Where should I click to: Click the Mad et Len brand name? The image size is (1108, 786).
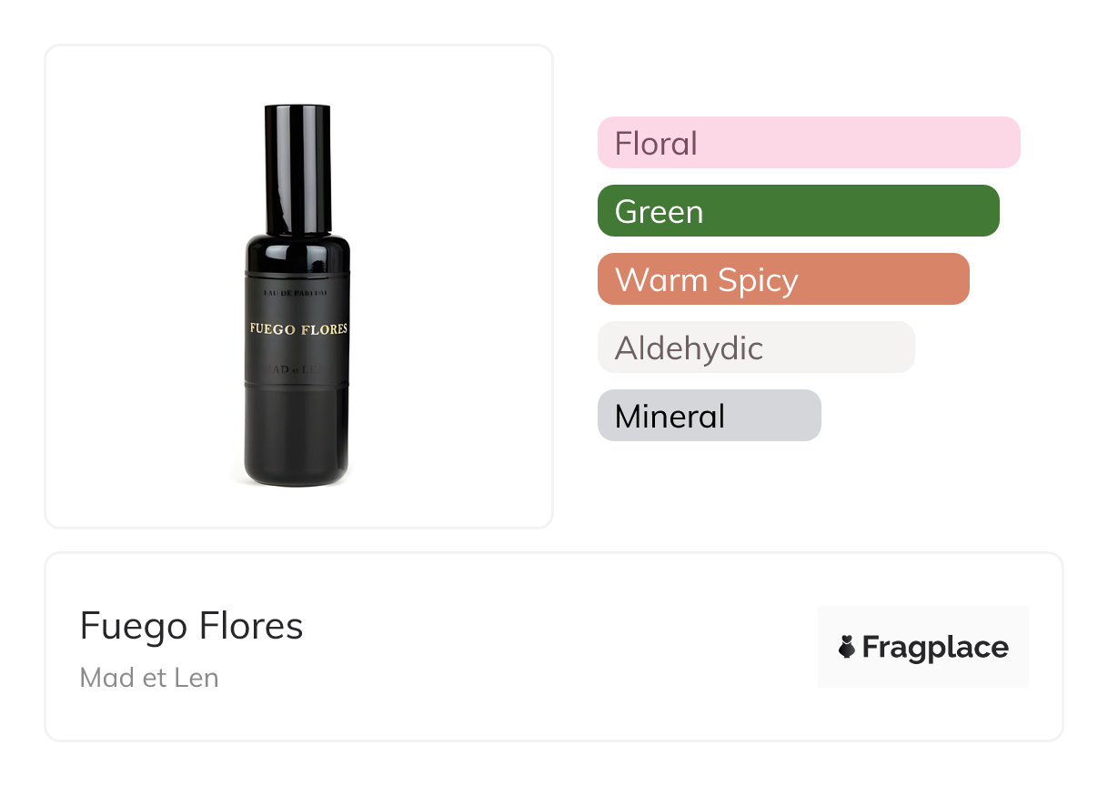(149, 678)
